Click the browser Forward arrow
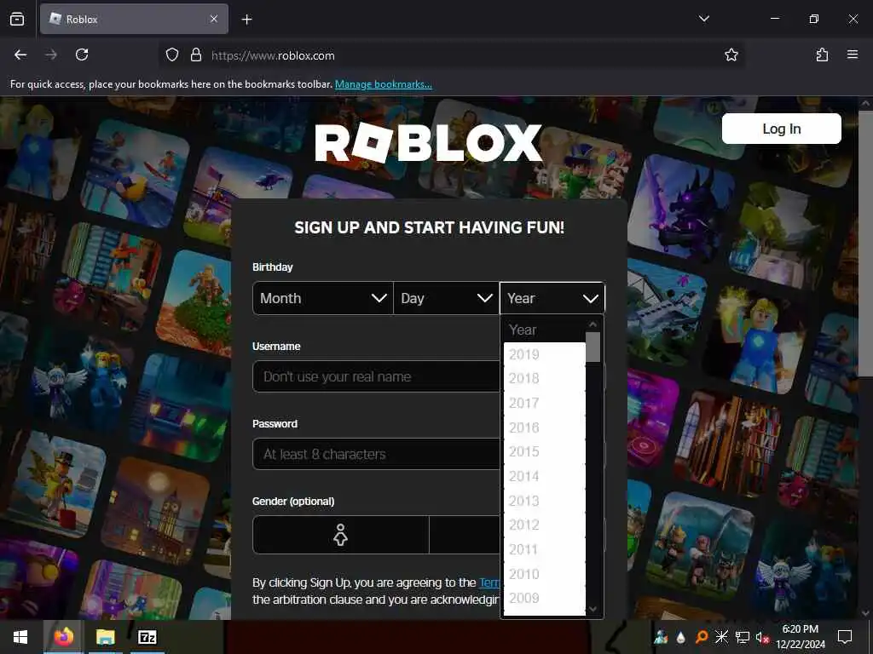 (x=51, y=54)
